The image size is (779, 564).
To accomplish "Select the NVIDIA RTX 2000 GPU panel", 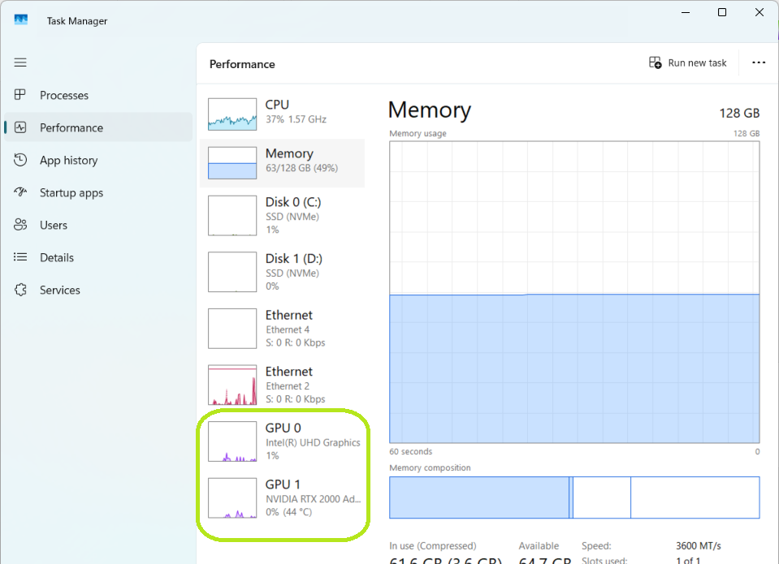I will point(280,498).
